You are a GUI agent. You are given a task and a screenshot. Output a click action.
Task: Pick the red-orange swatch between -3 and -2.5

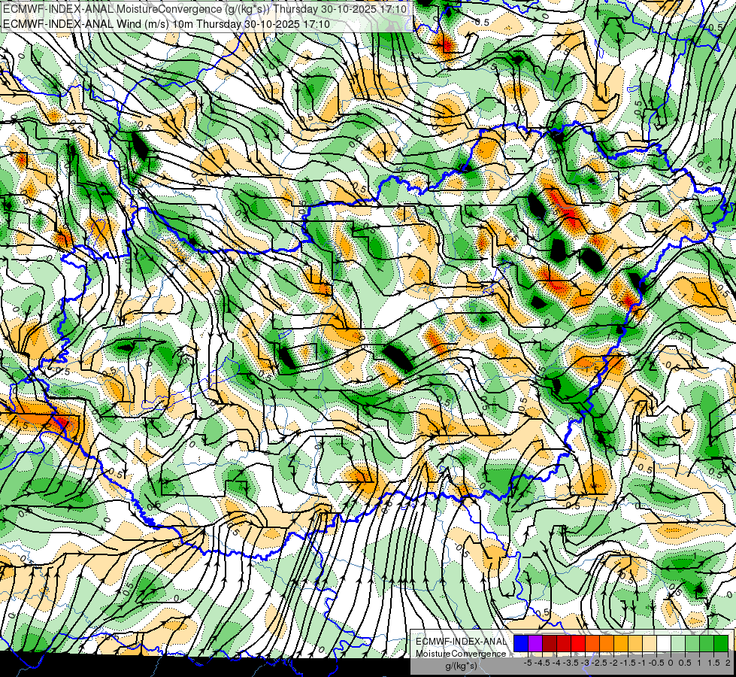tap(592, 644)
